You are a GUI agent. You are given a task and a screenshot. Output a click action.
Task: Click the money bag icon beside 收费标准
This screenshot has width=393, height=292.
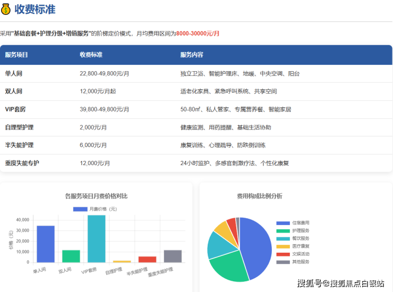(6, 9)
